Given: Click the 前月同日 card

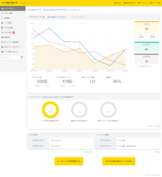Looking at the screenshot, I should click(147, 47).
